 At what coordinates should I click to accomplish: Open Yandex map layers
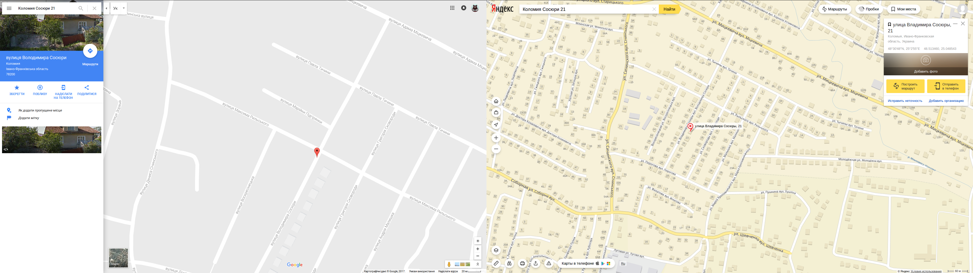click(496, 250)
